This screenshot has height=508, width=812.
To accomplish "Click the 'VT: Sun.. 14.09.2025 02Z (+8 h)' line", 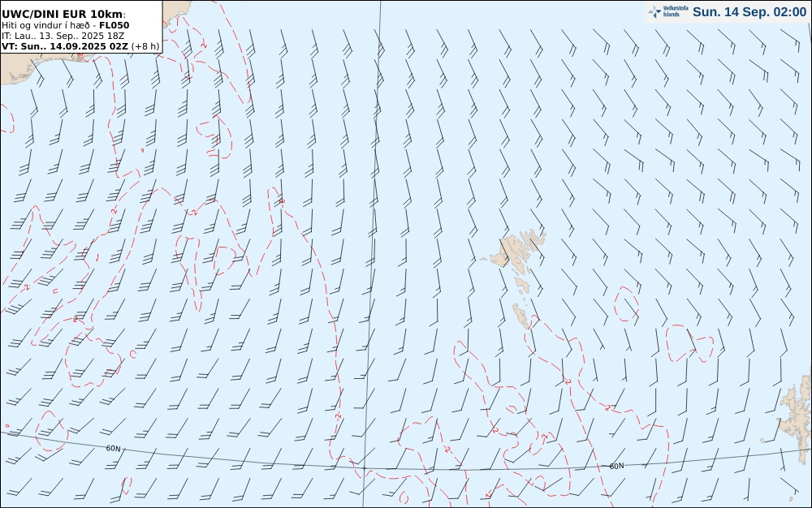I will coord(80,46).
